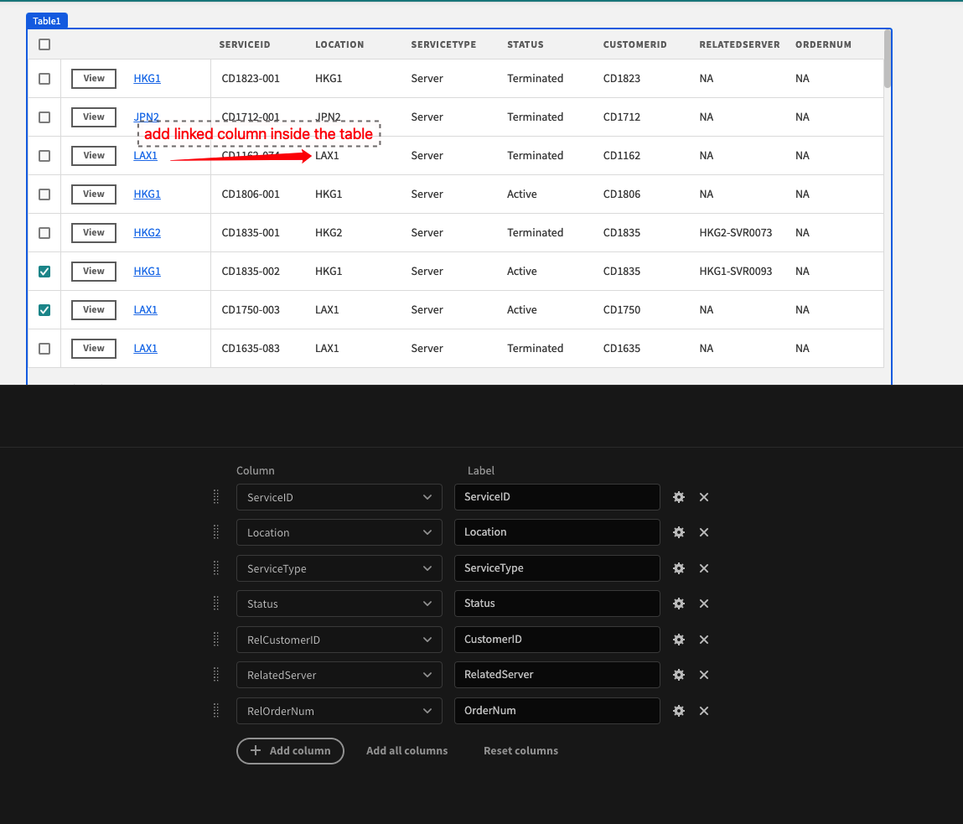The height and width of the screenshot is (824, 963).
Task: Grab drag handle of RelatedServer row
Action: tap(216, 675)
